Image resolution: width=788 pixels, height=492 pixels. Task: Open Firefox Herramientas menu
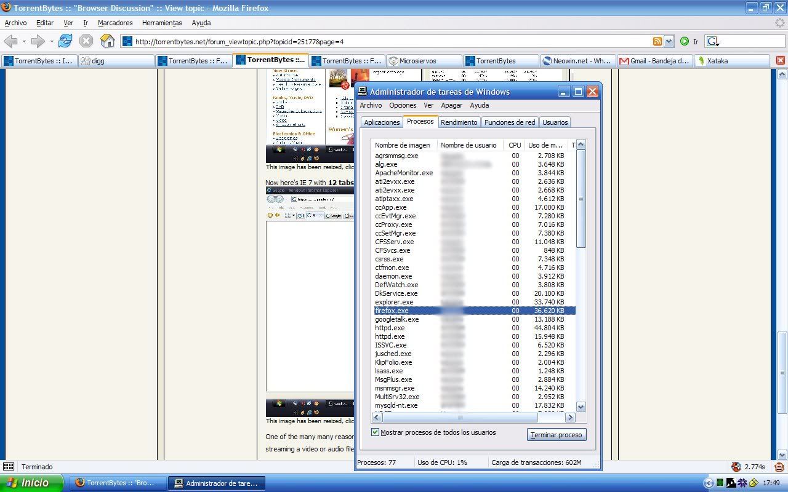point(162,23)
